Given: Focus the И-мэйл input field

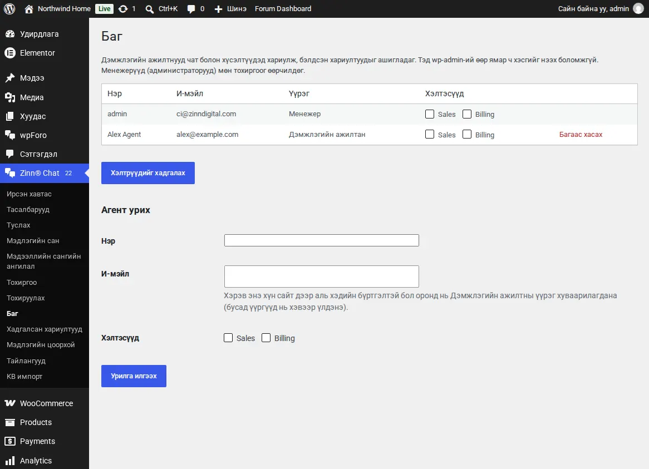Looking at the screenshot, I should tap(322, 277).
